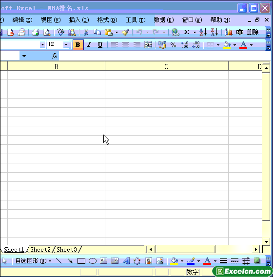Switch to the Sheet2 tab
273x277 pixels.
(x=40, y=250)
